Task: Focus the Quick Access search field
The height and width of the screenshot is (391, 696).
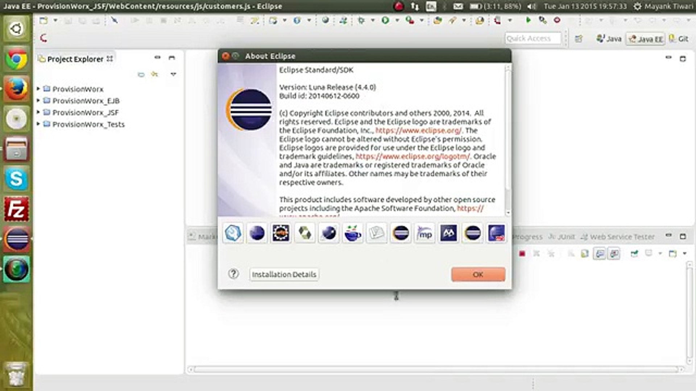Action: click(533, 38)
